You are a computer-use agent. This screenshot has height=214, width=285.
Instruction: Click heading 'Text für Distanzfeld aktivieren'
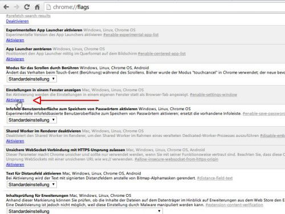pos(34,173)
